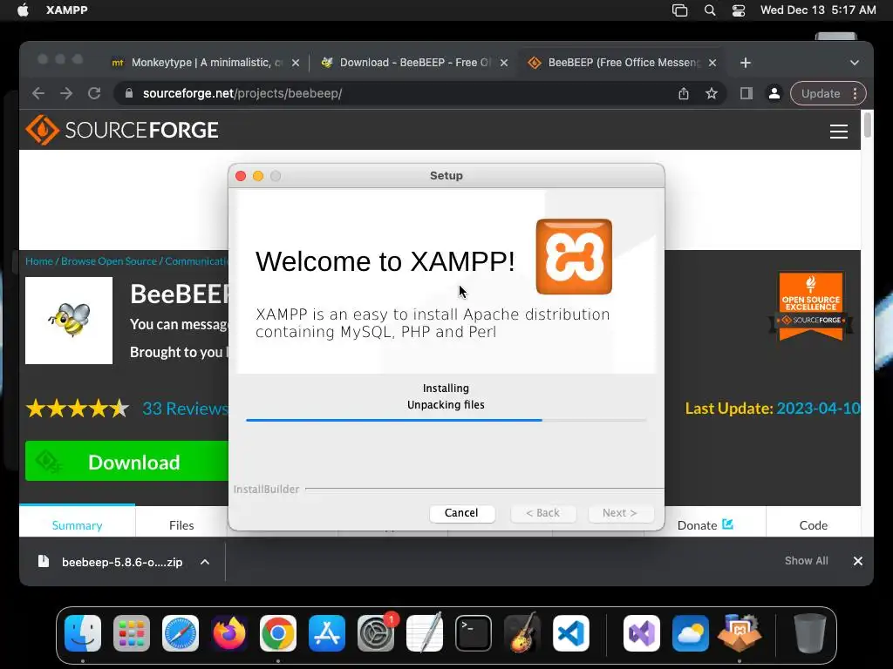Open a new browser tab

tap(746, 63)
